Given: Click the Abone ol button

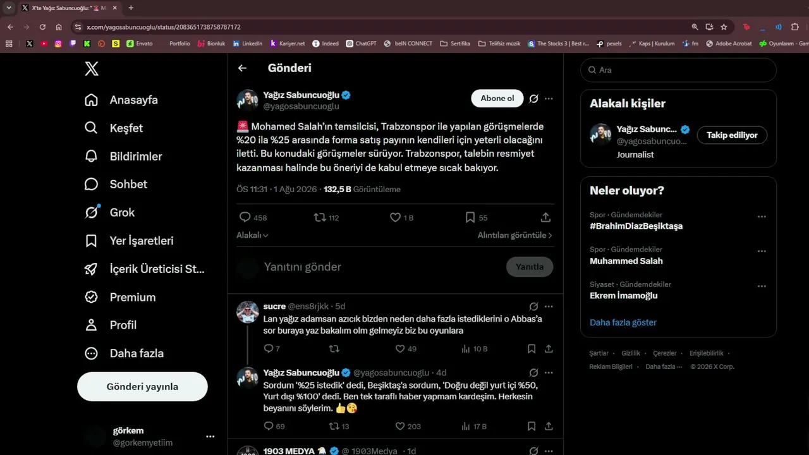Looking at the screenshot, I should tap(497, 99).
